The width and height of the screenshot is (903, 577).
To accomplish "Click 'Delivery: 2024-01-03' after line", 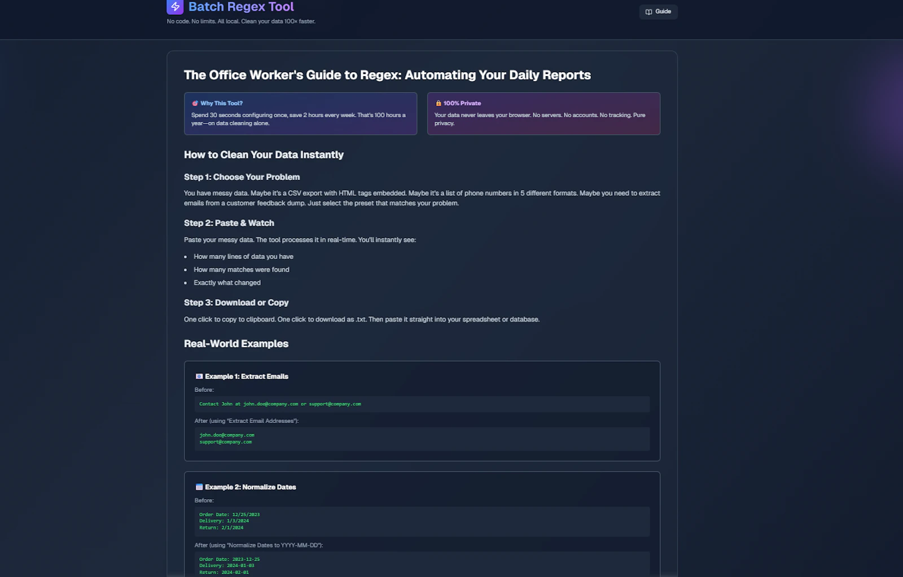I will tap(227, 565).
